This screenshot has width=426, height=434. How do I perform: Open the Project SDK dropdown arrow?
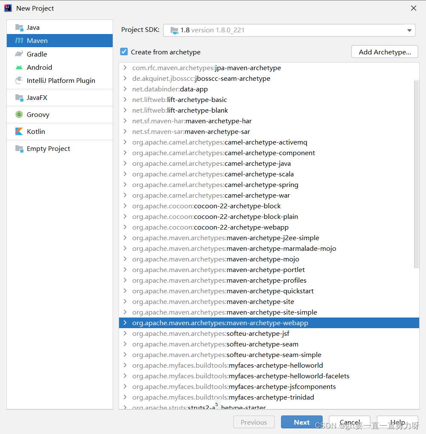coord(409,30)
